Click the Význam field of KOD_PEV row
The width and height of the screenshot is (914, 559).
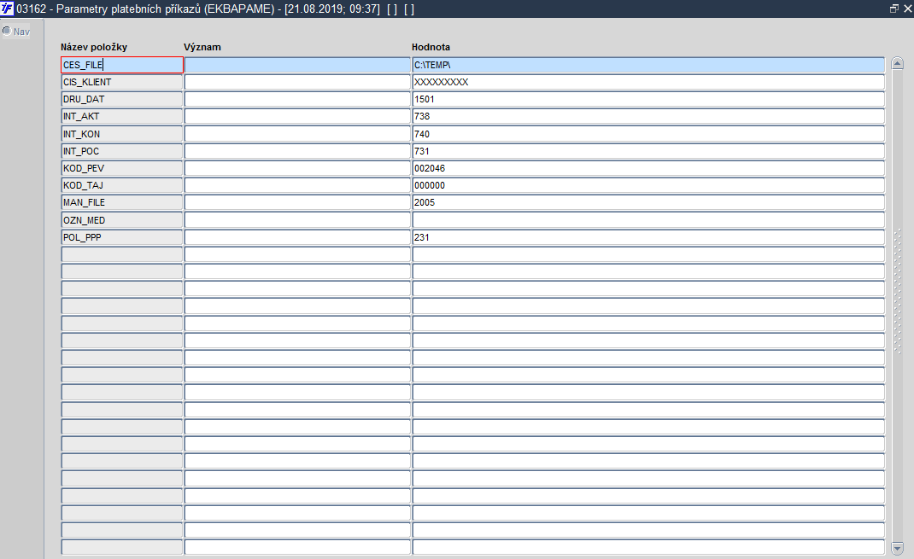298,168
